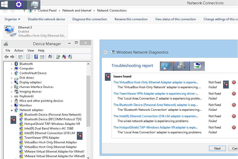Click the Next button
The width and height of the screenshot is (238, 159).
pos(217,148)
